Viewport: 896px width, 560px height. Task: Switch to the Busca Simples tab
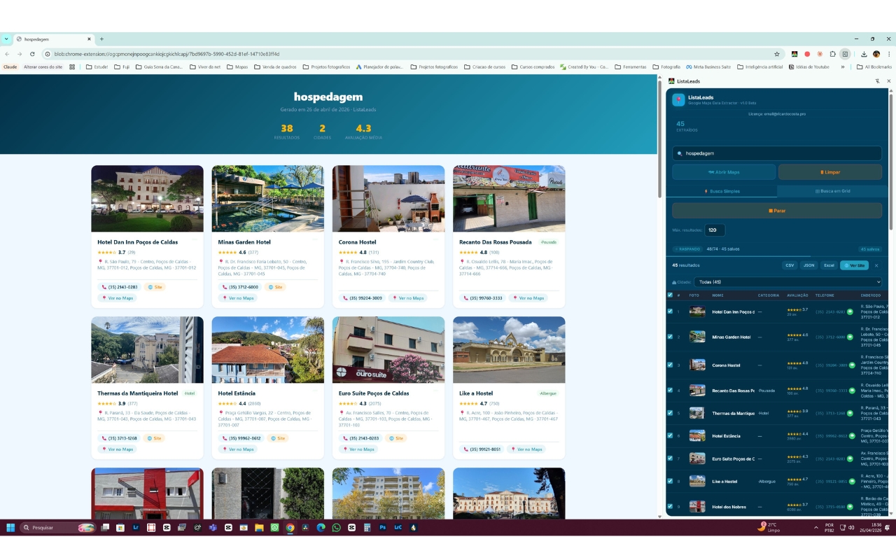[x=722, y=191]
